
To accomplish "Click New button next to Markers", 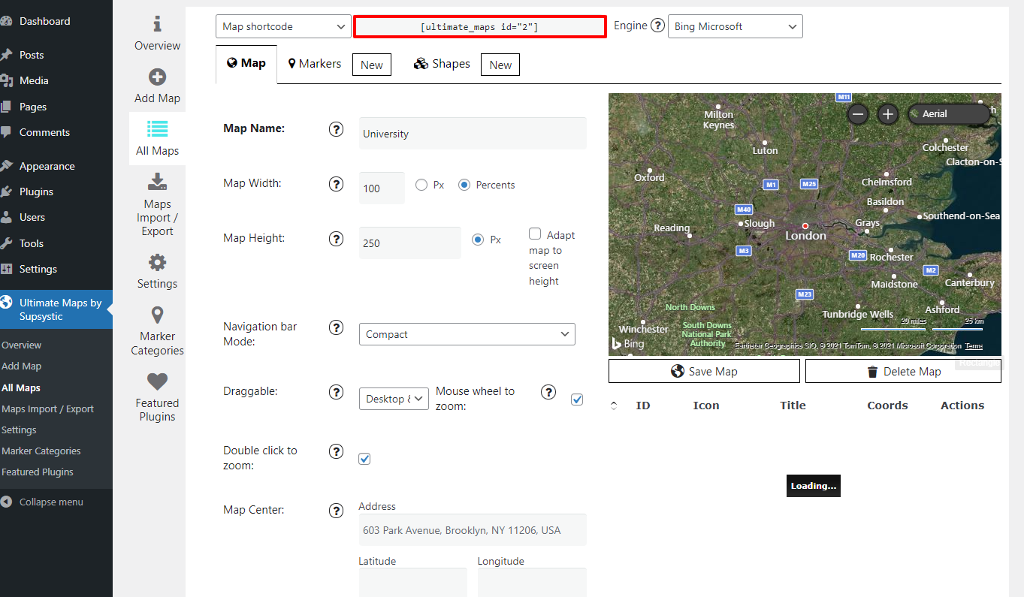I will click(372, 65).
